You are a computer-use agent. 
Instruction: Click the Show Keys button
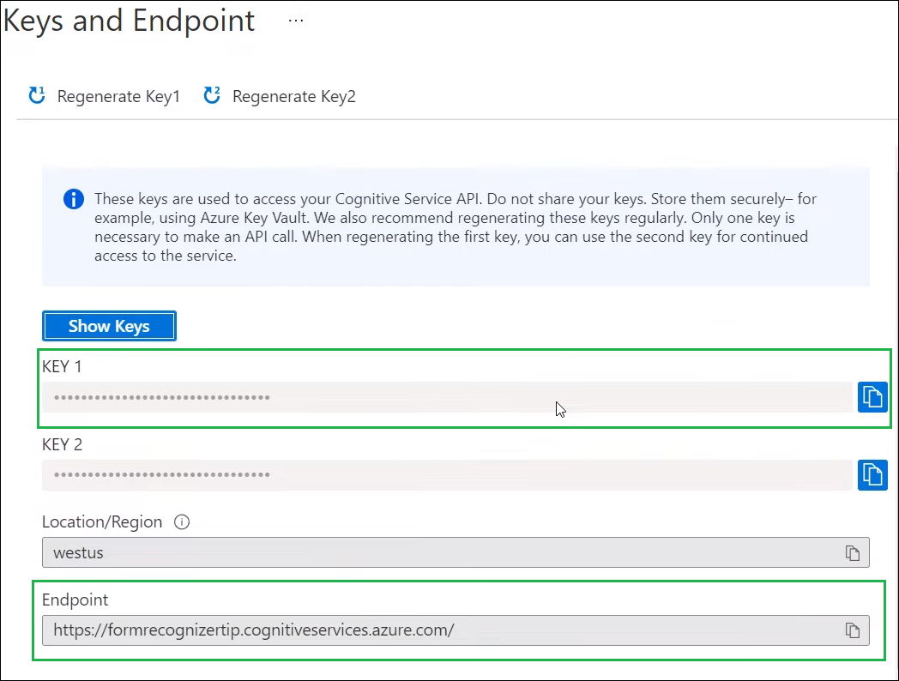109,326
